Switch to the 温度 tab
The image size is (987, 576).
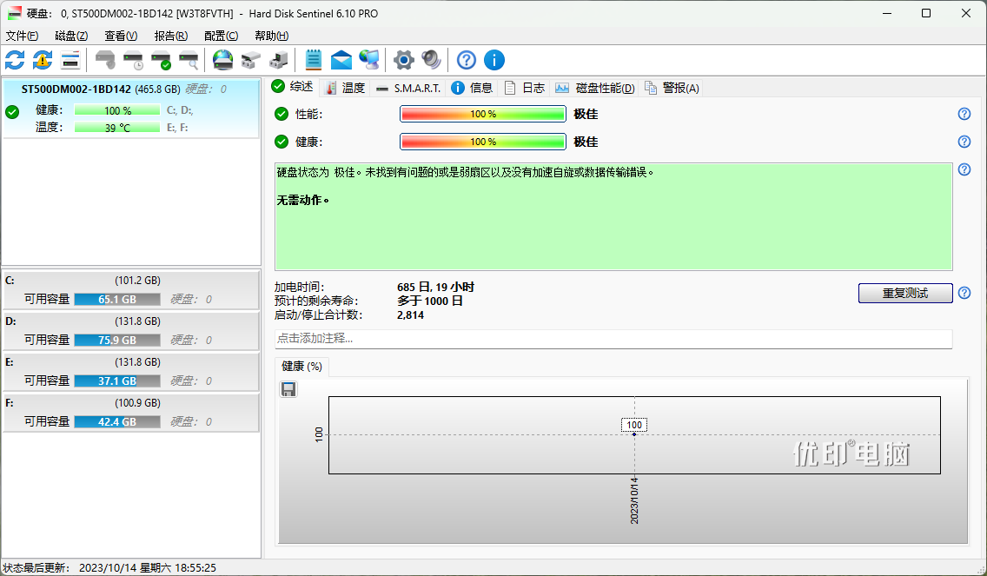[x=345, y=88]
